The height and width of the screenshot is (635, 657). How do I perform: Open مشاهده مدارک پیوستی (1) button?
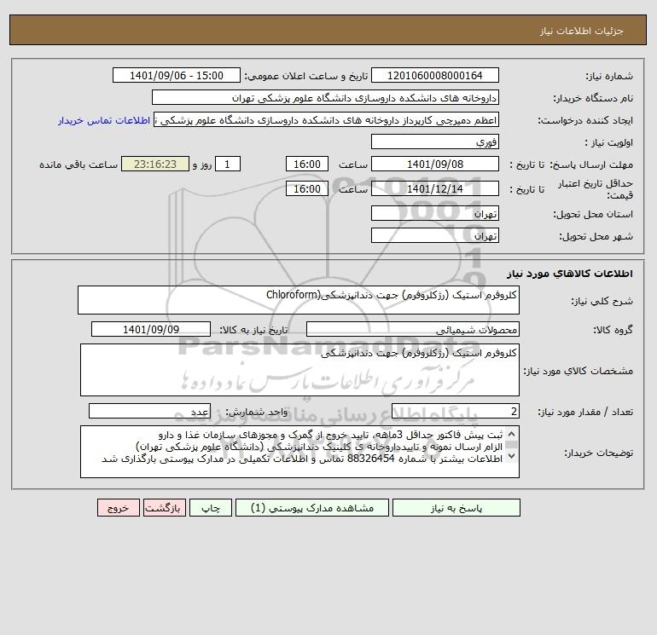point(312,508)
